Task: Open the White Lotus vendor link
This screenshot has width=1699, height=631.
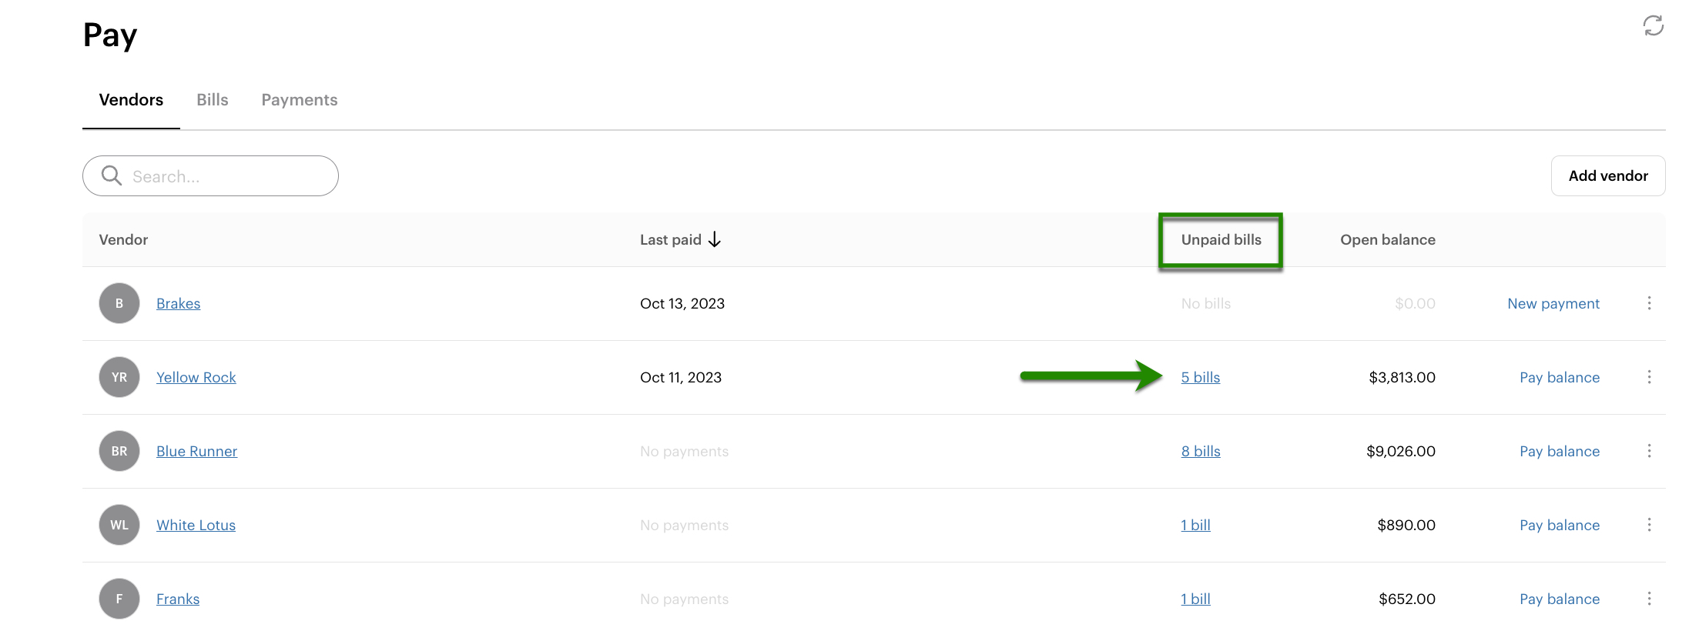Action: (196, 525)
